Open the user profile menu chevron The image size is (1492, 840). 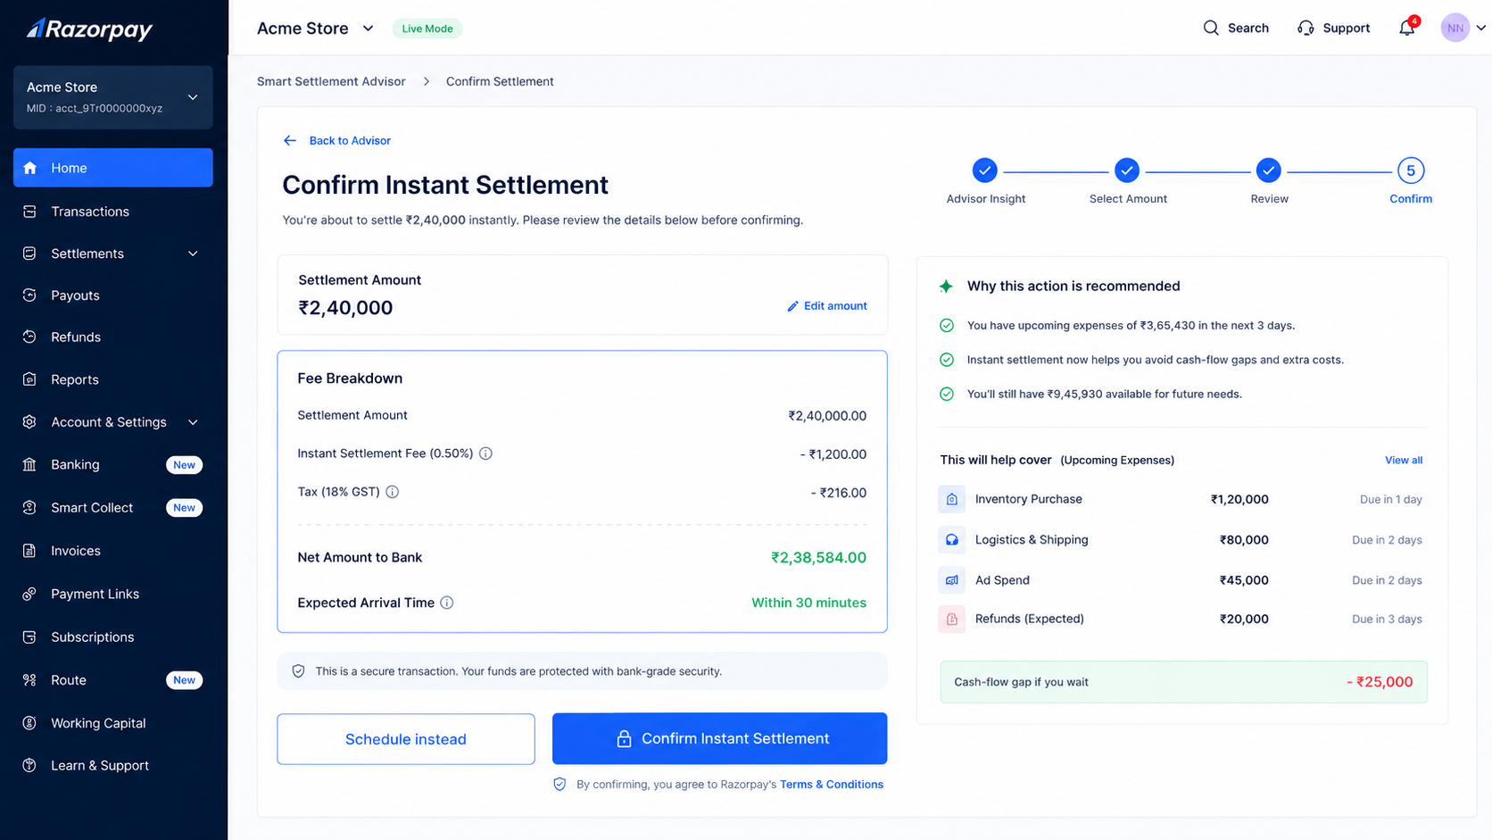(x=1480, y=28)
